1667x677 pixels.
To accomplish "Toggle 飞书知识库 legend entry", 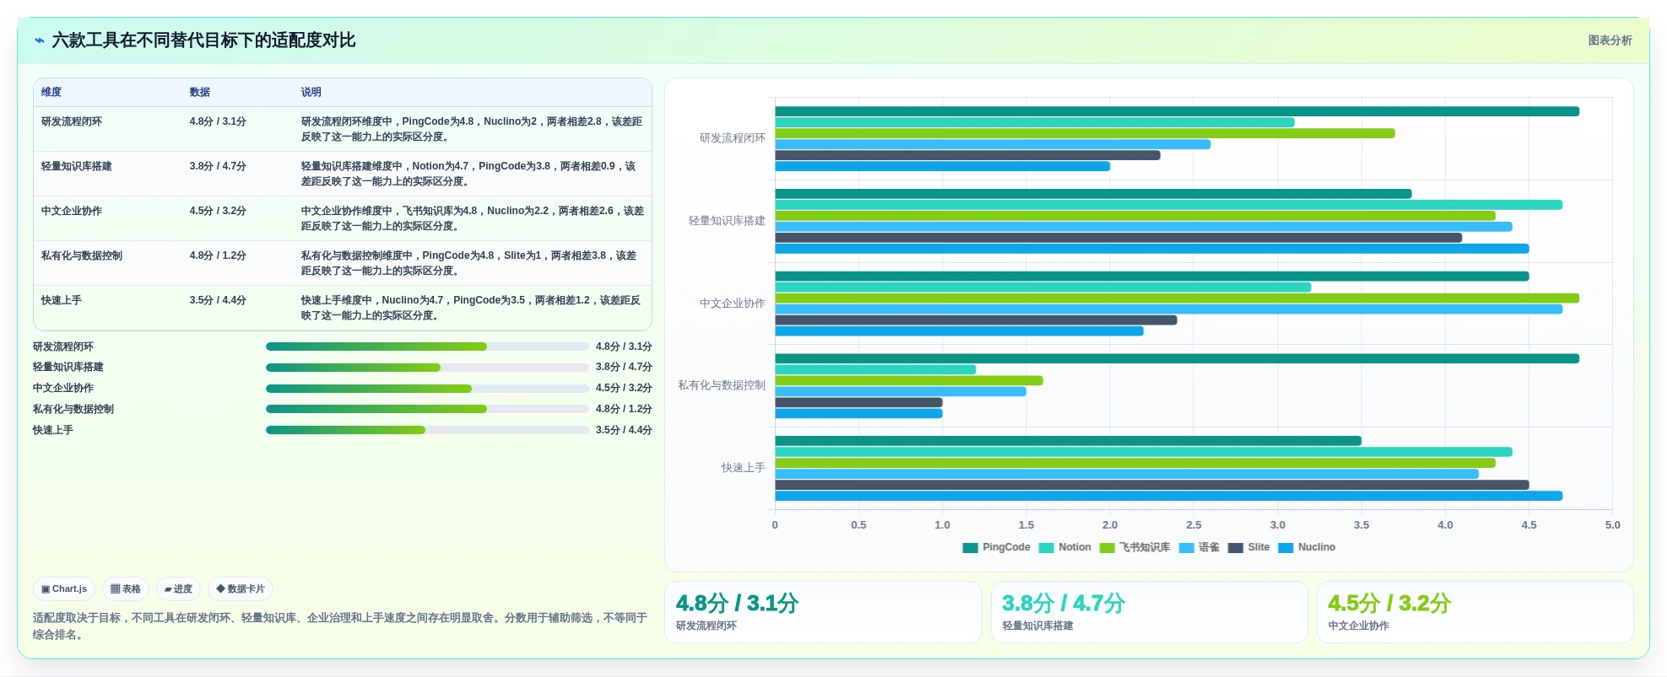I will (x=1134, y=548).
